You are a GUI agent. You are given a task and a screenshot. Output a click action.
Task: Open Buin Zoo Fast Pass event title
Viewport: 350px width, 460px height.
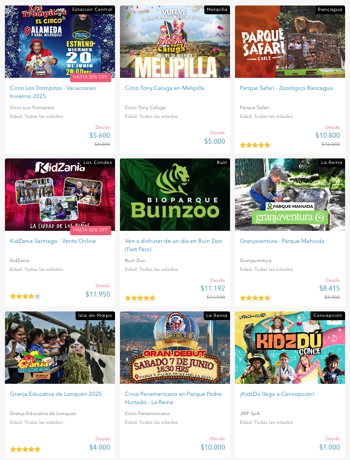(173, 245)
